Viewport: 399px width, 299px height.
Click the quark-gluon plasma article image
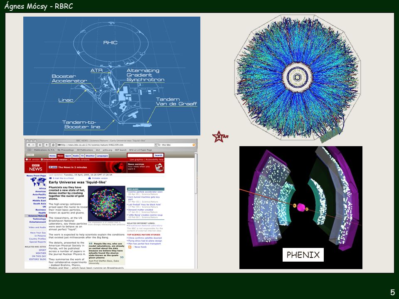click(107, 203)
